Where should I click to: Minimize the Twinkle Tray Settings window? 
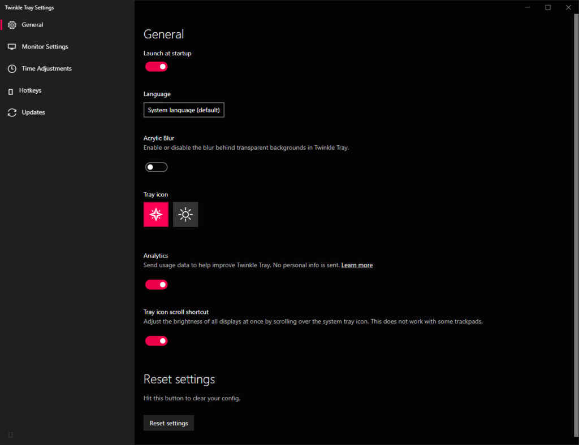click(528, 7)
